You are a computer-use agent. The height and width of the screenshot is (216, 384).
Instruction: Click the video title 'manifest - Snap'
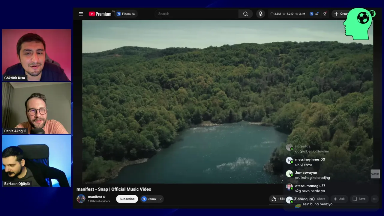[114, 189]
